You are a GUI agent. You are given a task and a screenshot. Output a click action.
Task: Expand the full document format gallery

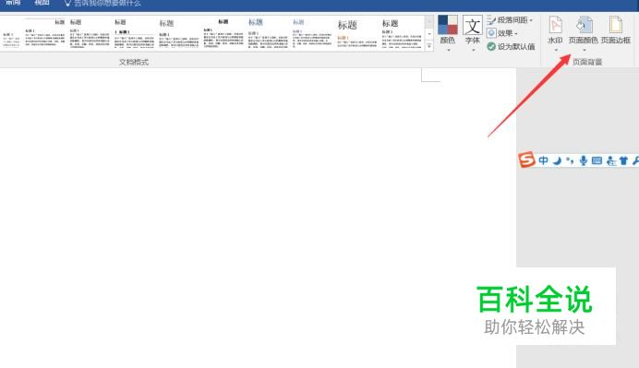429,46
